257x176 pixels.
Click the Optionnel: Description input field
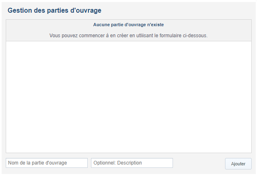[132, 163]
